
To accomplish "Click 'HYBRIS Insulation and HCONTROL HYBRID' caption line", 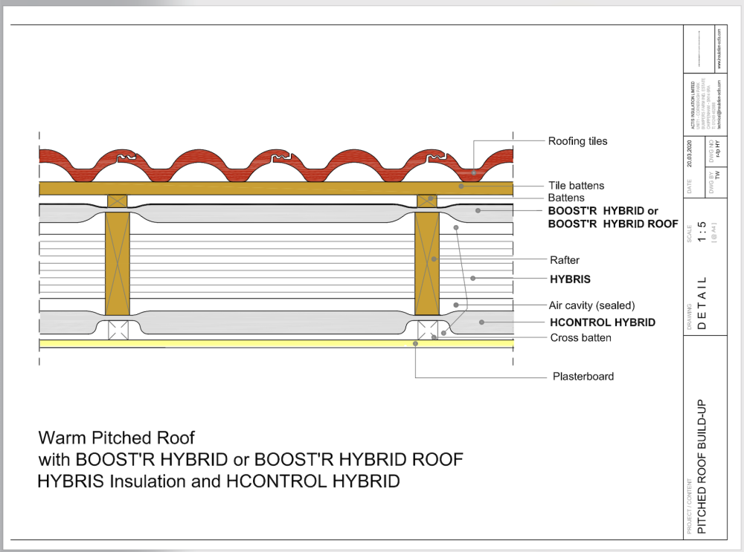I will click(x=219, y=481).
